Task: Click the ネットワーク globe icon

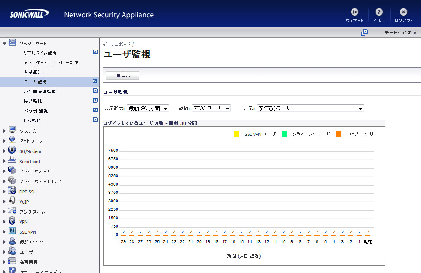Action: coord(12,140)
